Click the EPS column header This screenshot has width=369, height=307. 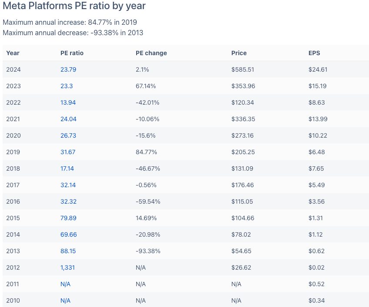click(x=314, y=53)
